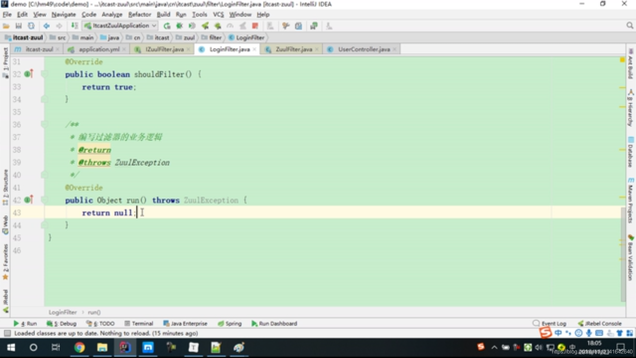Viewport: 636px width, 358px height.
Task: Open the Bean Validation tool window
Action: (630, 258)
